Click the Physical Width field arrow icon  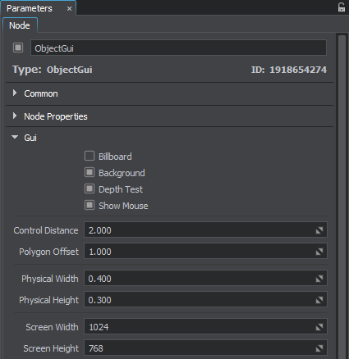click(319, 279)
